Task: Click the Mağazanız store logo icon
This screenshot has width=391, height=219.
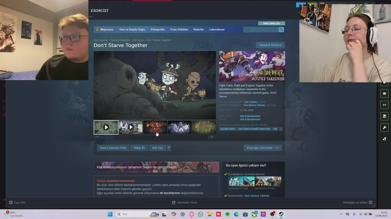Action: click(x=97, y=30)
